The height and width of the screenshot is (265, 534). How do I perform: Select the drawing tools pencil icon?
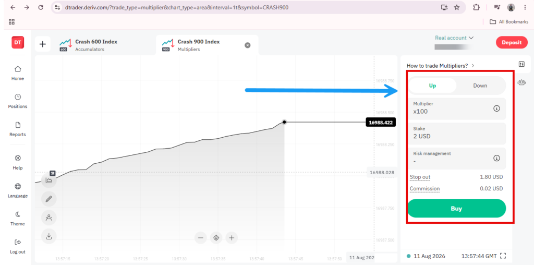(x=48, y=199)
